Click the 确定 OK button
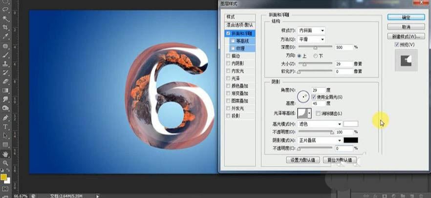 tap(406, 17)
